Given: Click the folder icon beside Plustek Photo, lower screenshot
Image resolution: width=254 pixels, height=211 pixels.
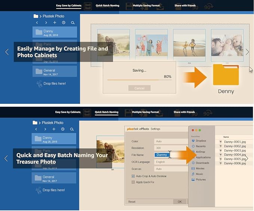Looking at the screenshot, I should 35,123.
